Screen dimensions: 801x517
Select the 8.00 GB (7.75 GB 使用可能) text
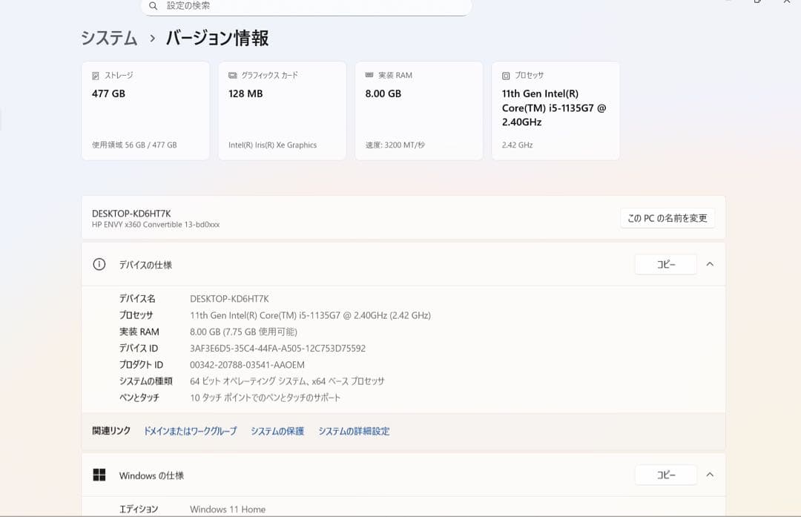point(243,332)
